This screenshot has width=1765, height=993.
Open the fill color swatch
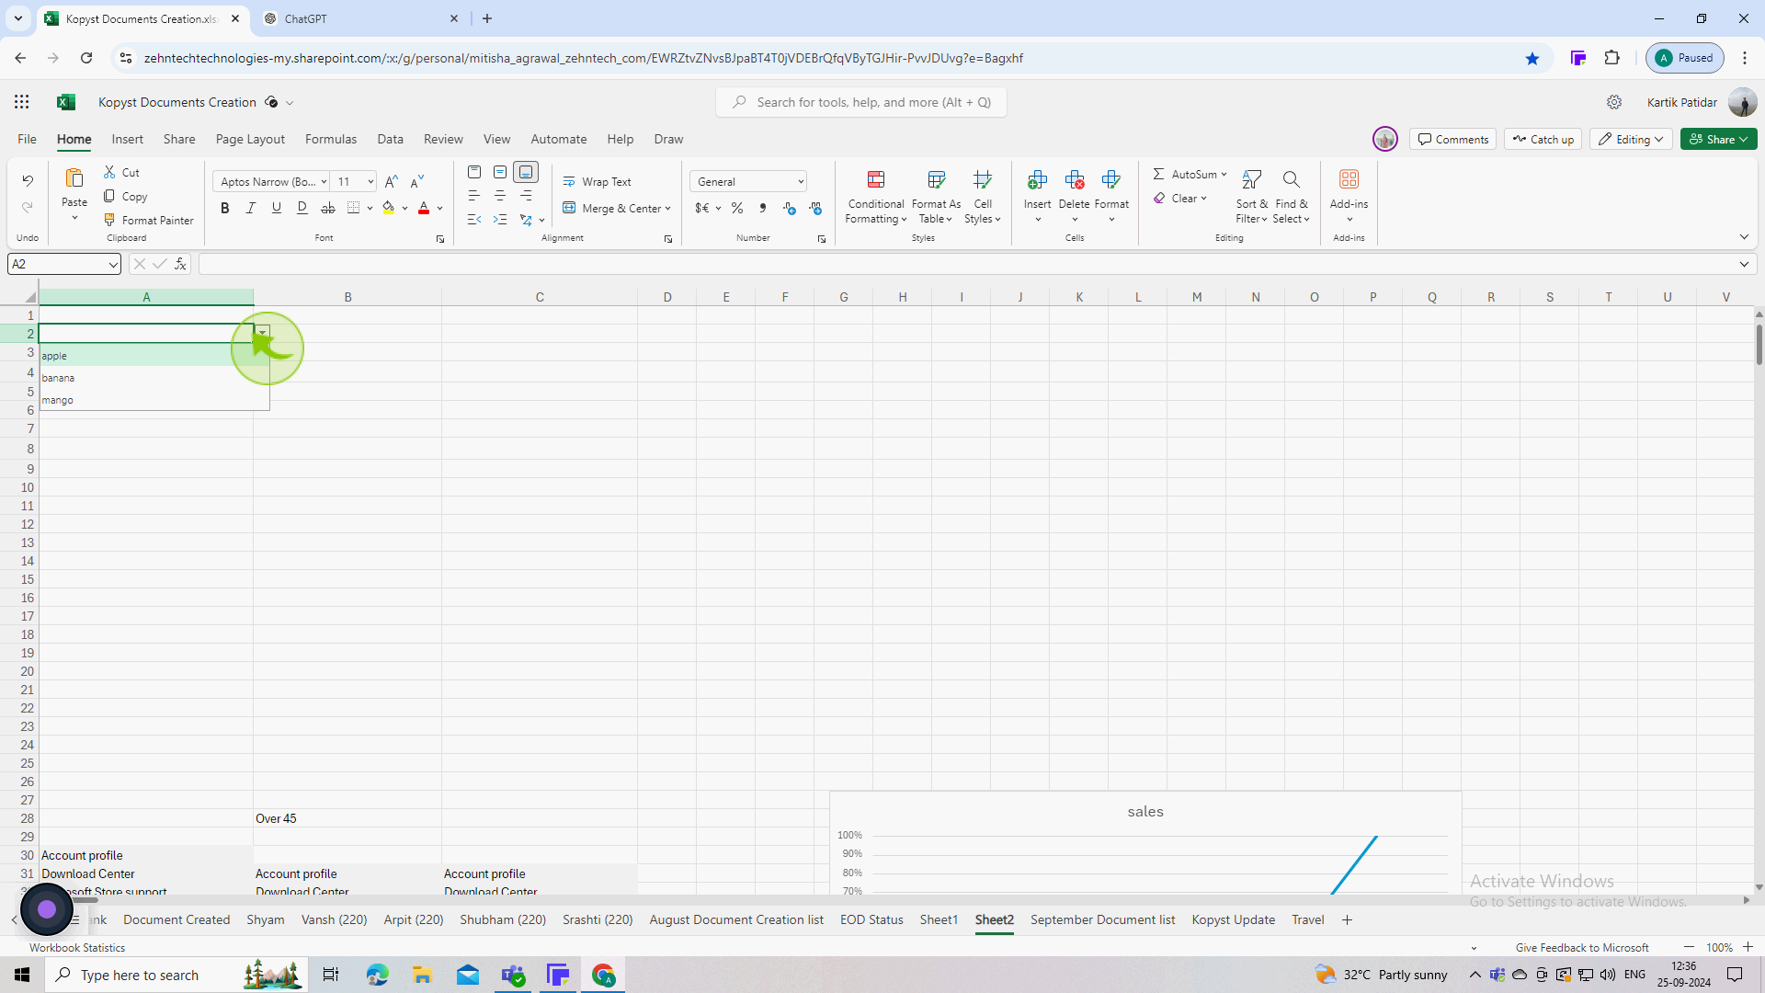point(389,209)
